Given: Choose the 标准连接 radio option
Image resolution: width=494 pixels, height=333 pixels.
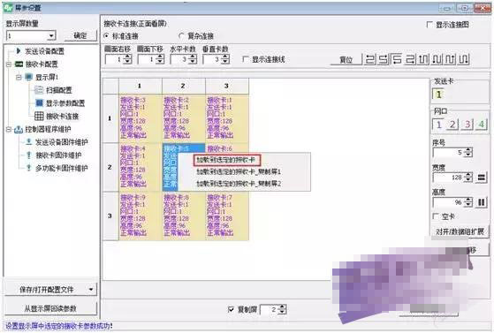Looking at the screenshot, I should (x=106, y=36).
